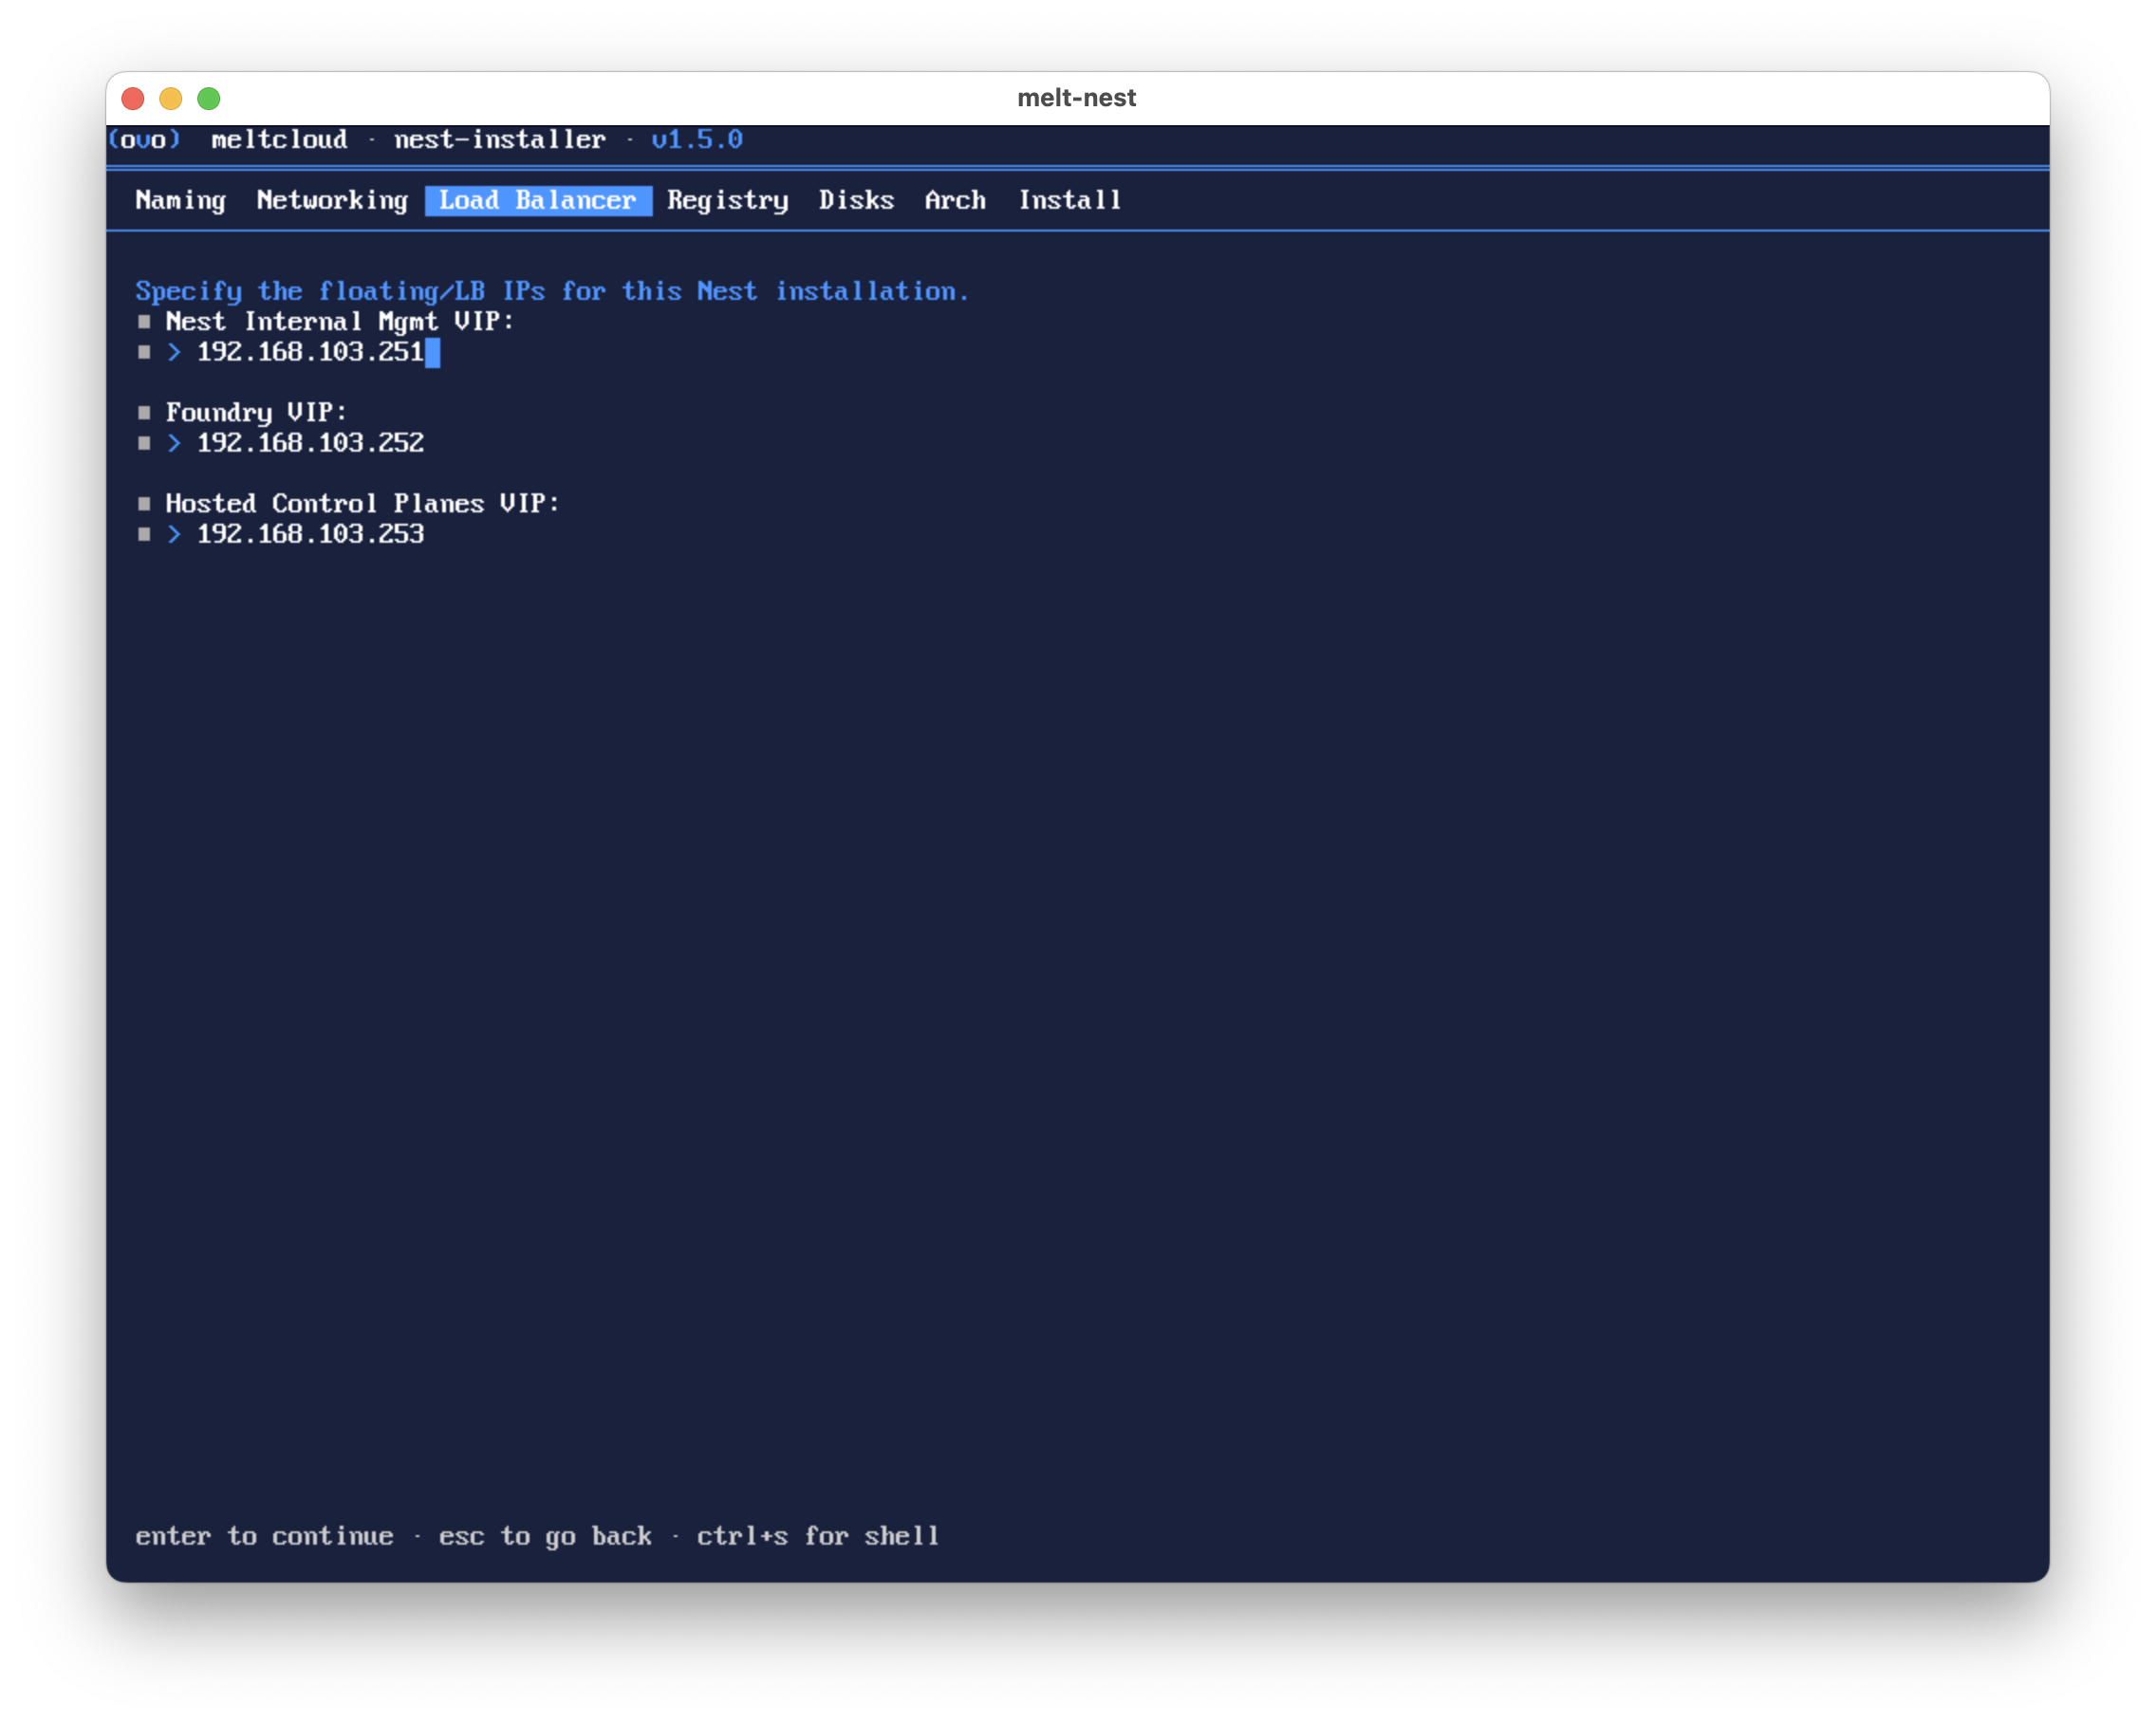This screenshot has height=1723, width=2156.
Task: Switch to the Arch tab
Action: pos(955,200)
